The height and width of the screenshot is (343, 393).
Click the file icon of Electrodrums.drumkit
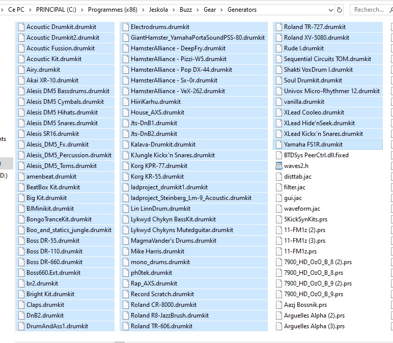[126, 27]
